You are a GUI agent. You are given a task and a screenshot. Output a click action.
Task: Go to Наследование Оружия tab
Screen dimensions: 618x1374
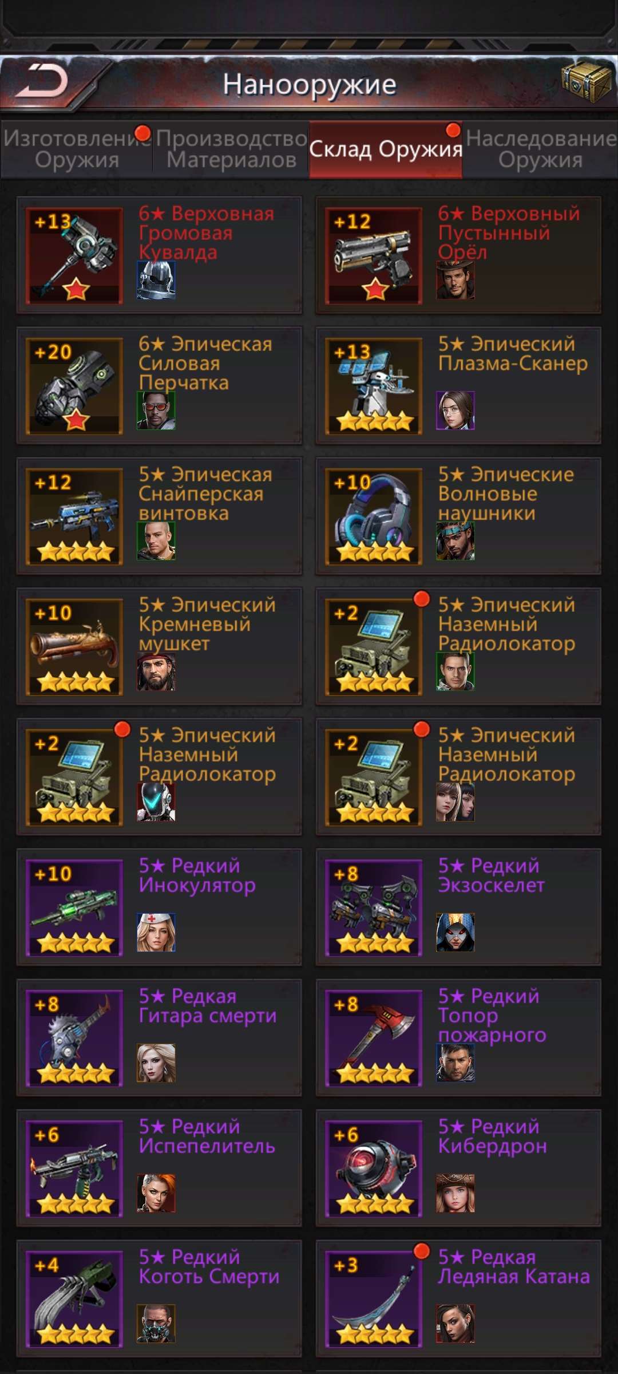coord(541,149)
